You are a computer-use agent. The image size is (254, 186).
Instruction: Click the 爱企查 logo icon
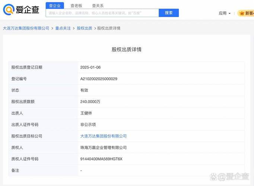tap(8, 10)
